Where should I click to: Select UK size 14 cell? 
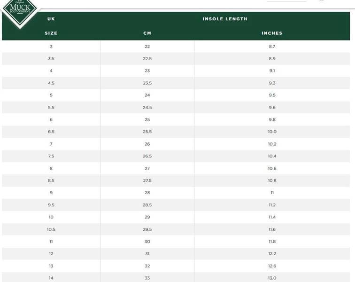click(51, 278)
